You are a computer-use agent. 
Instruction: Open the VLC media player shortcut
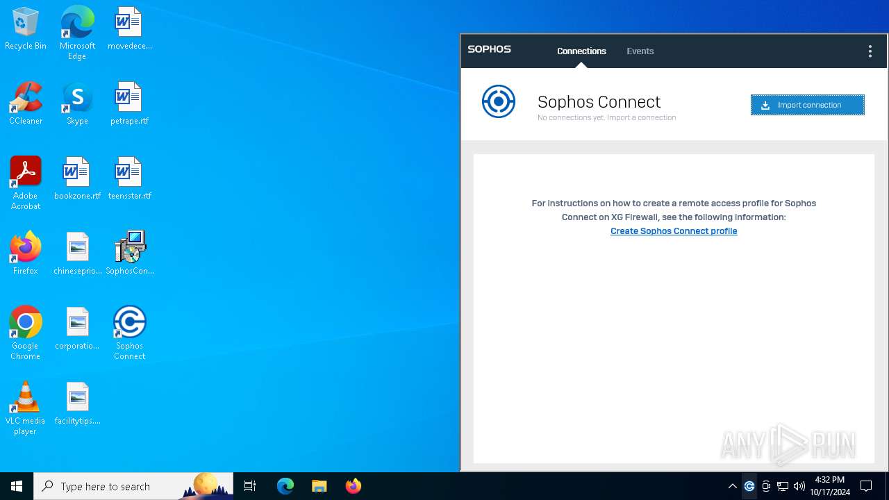[x=26, y=408]
